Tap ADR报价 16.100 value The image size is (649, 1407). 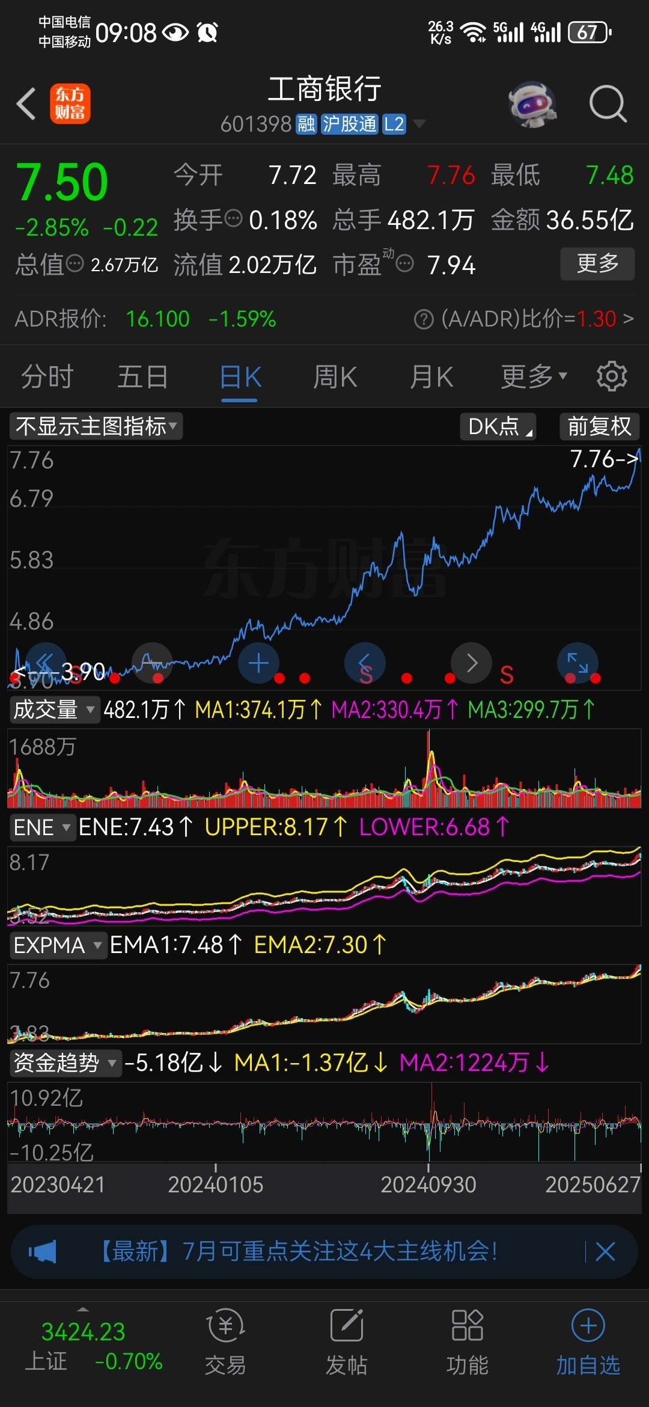(157, 319)
